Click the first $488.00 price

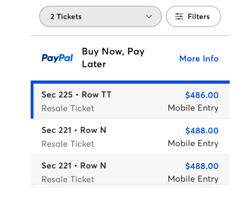202,130
